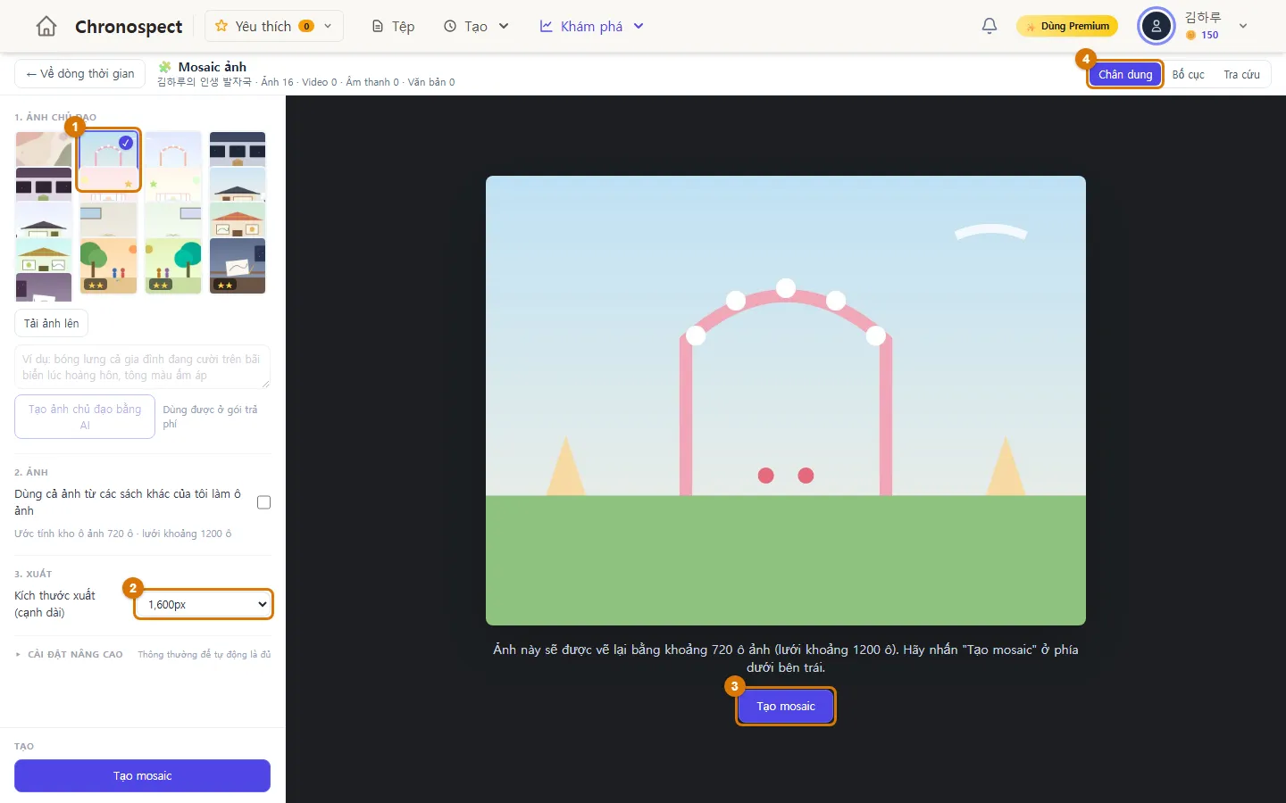Choose the orange-roof house thumbnail
1286x803 pixels.
coord(238,220)
